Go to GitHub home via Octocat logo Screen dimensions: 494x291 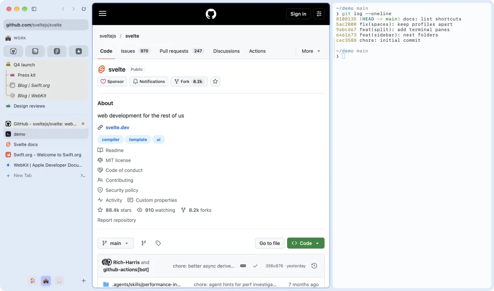click(211, 14)
